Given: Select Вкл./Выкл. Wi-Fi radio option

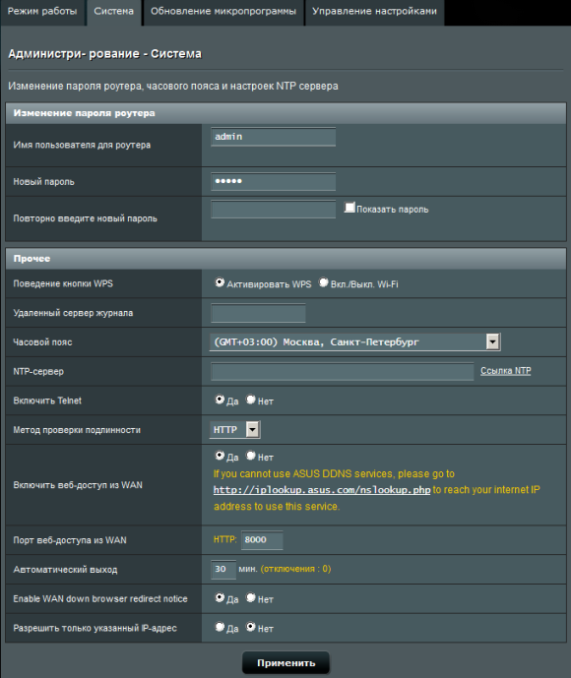Looking at the screenshot, I should click(324, 282).
